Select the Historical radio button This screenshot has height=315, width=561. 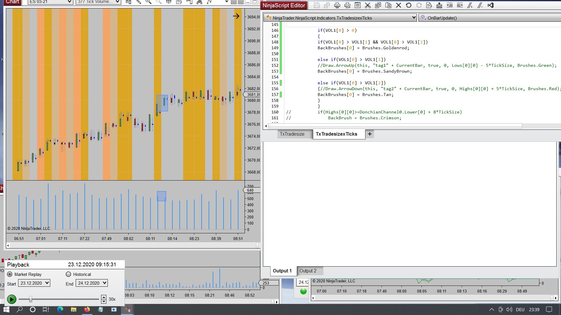(68, 274)
